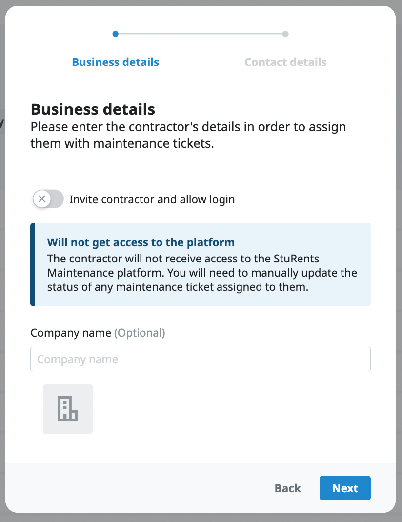Screen dimensions: 402x522
Task: Go back using the Back button
Action: [x=287, y=488]
